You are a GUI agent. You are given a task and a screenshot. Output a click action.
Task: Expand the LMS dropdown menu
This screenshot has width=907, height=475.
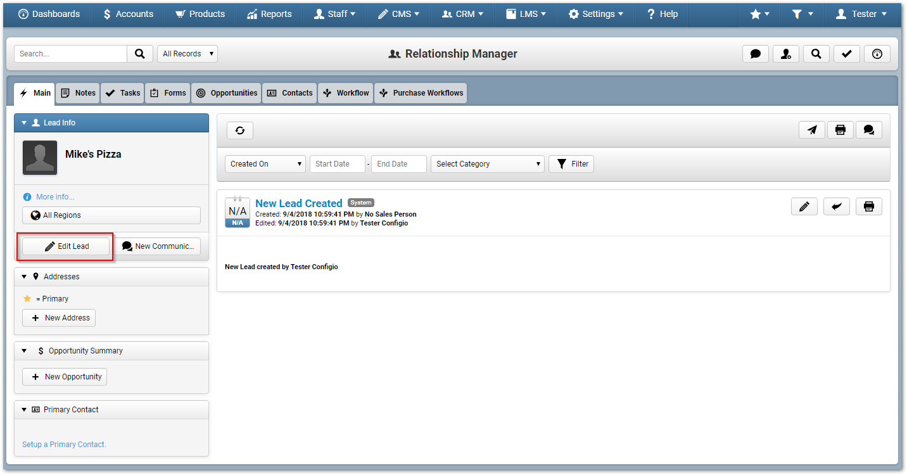(x=526, y=14)
